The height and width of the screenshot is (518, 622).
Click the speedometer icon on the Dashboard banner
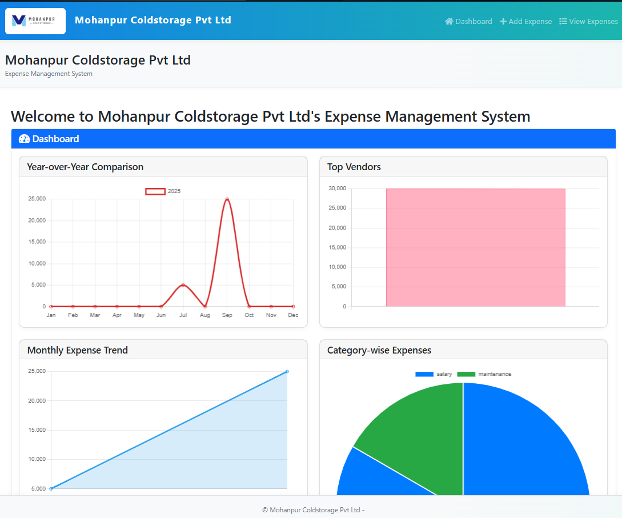point(23,138)
